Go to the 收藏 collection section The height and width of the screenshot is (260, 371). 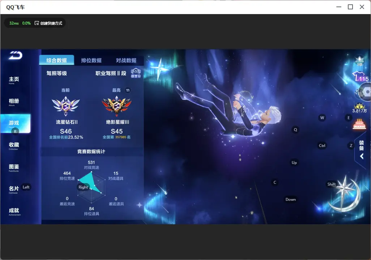[14, 146]
